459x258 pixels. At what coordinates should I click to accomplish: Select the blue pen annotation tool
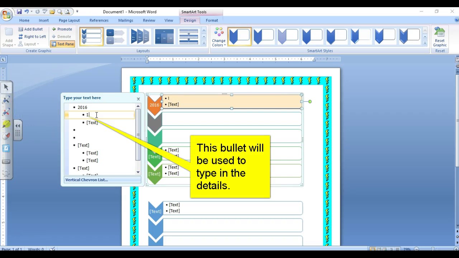(6, 100)
